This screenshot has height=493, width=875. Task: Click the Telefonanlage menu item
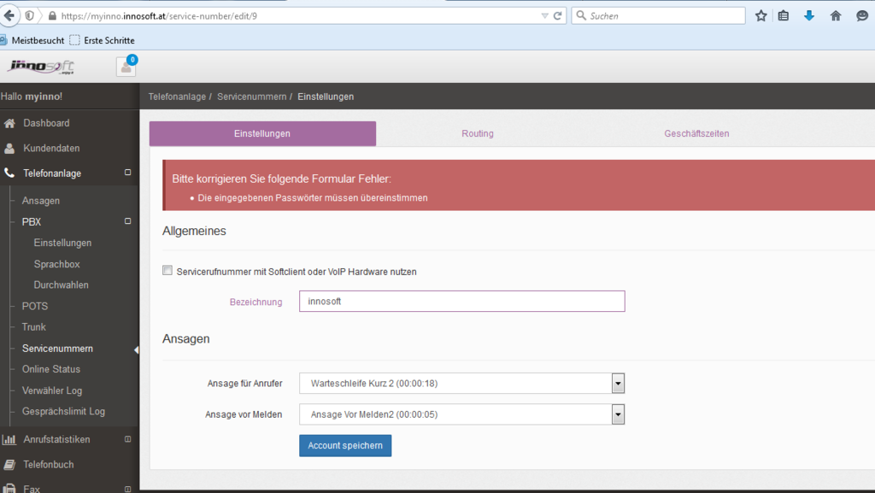52,173
